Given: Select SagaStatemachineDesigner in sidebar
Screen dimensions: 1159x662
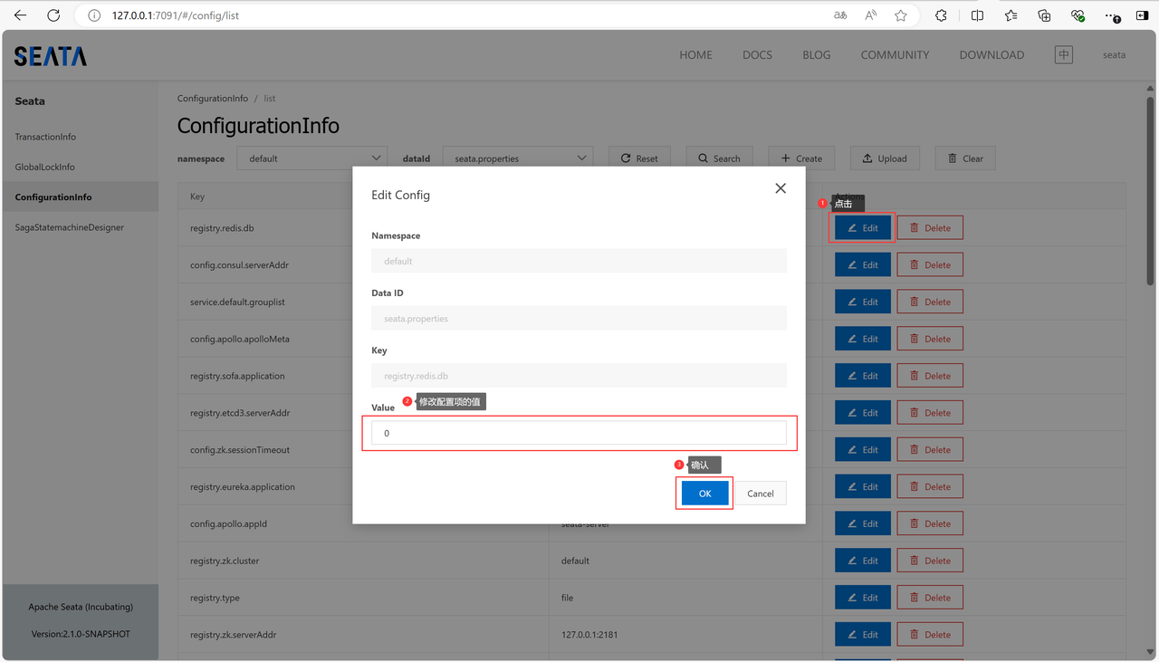Looking at the screenshot, I should click(69, 227).
